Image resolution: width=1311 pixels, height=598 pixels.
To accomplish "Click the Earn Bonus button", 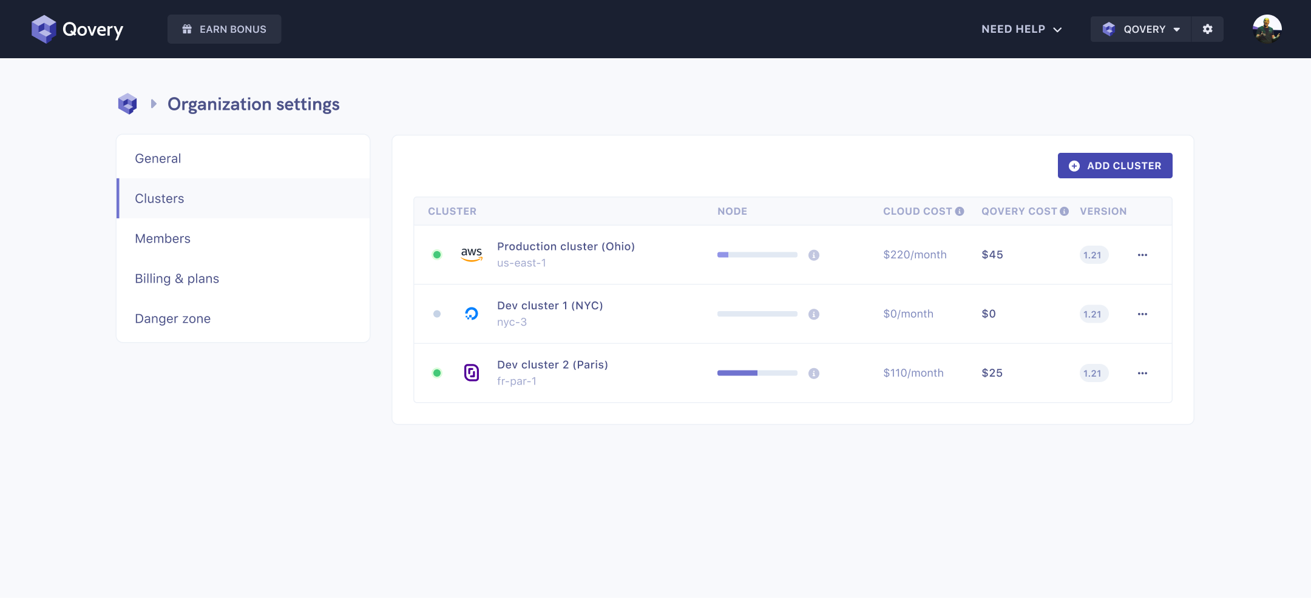I will [225, 29].
